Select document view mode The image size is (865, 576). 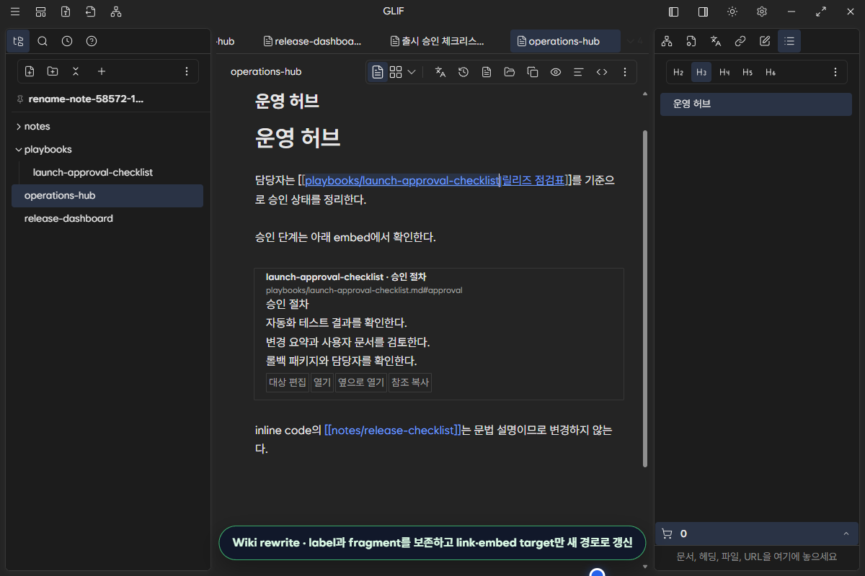378,72
